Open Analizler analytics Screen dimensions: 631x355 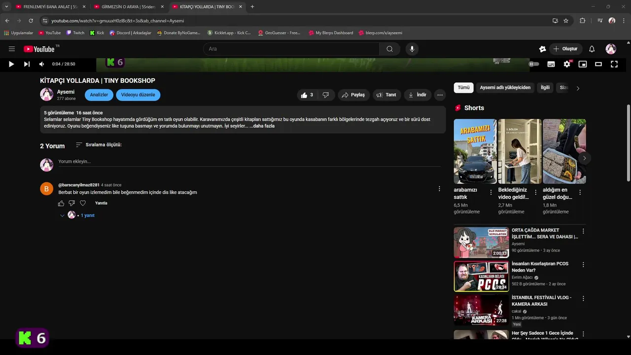click(99, 95)
